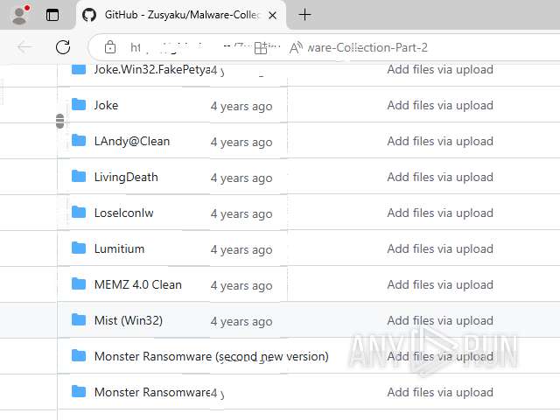
Task: Open the last Monster Ransomware folder
Action: tap(152, 392)
